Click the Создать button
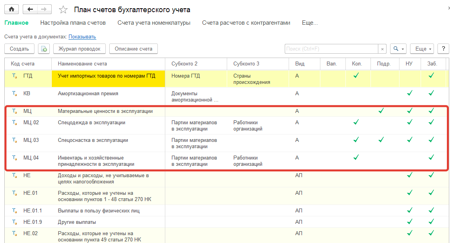The height and width of the screenshot is (243, 450). 19,49
